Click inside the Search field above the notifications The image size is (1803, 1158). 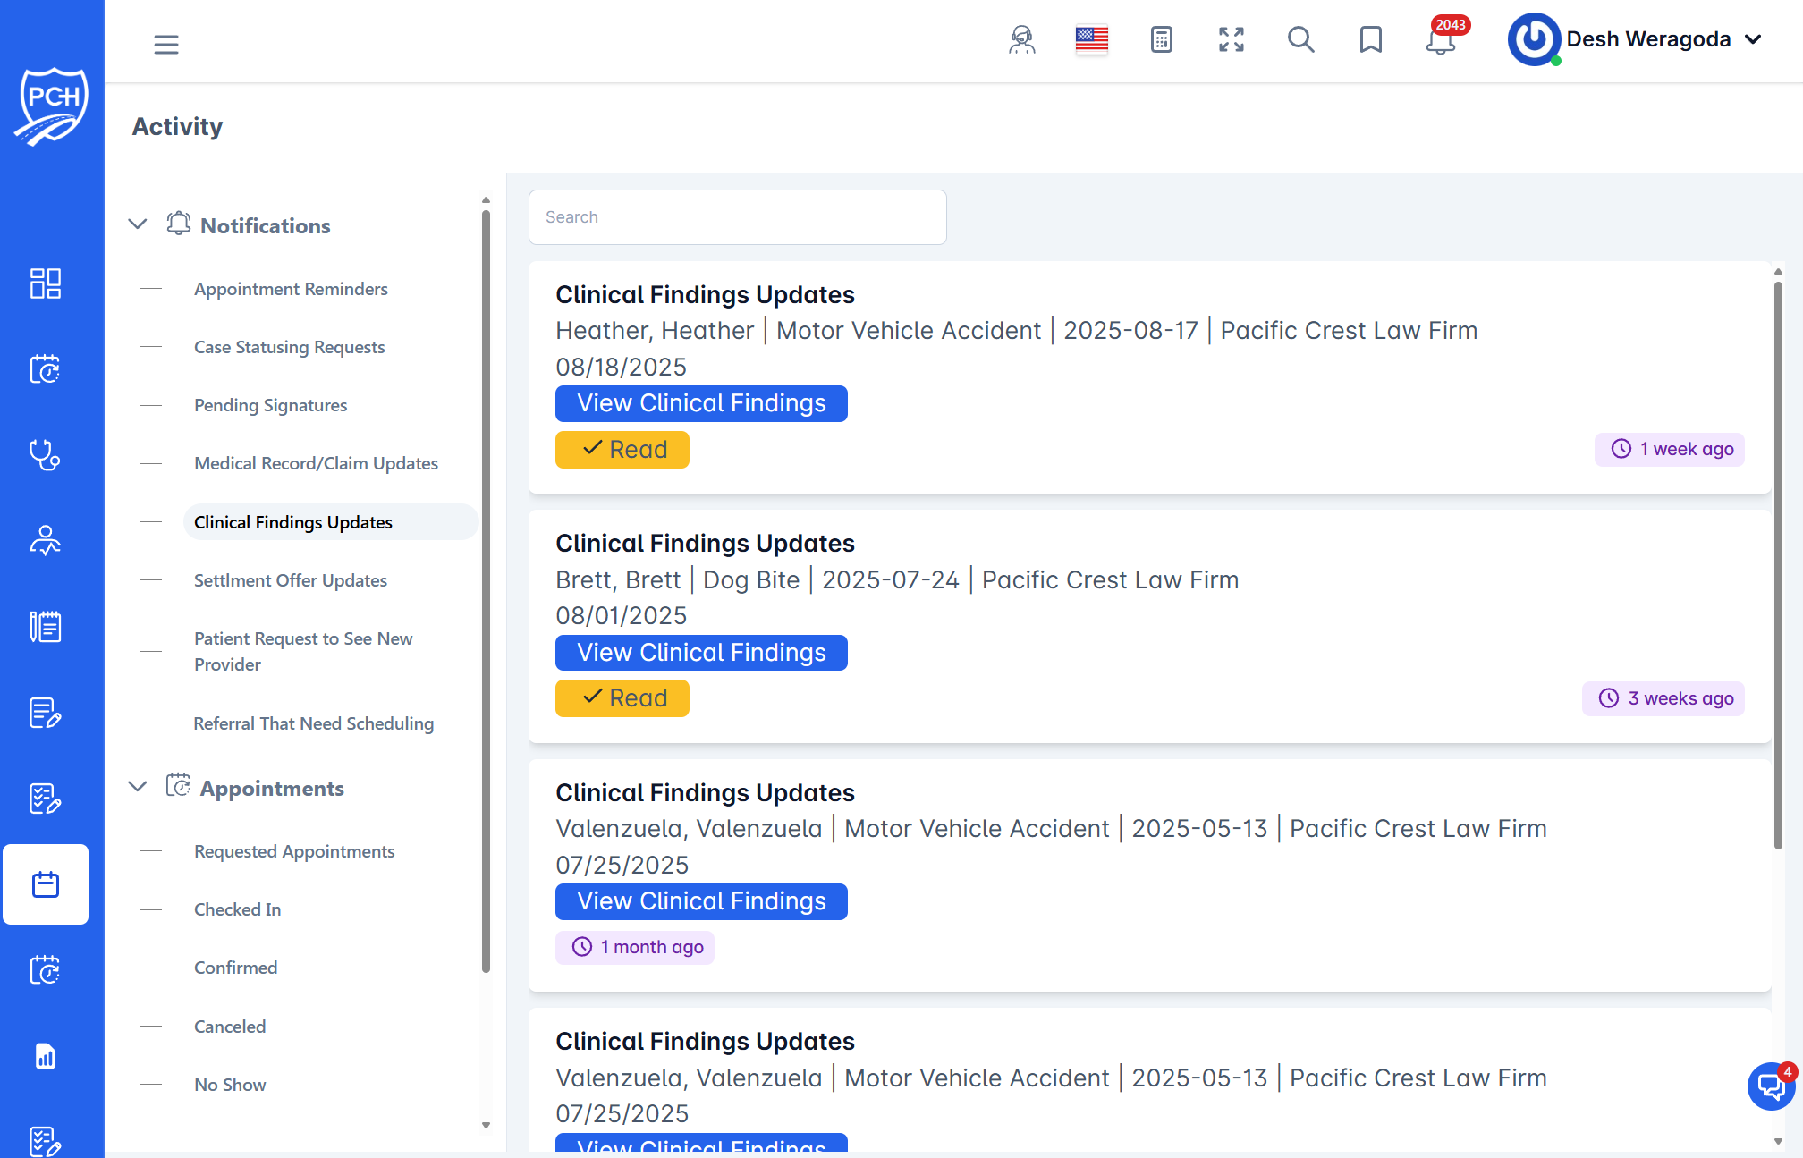pyautogui.click(x=737, y=216)
